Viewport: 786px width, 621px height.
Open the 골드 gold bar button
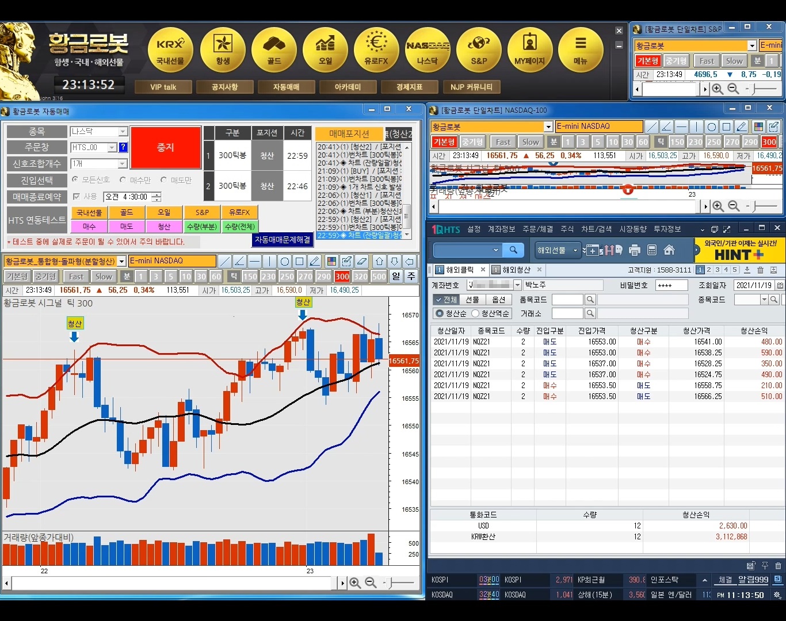pyautogui.click(x=274, y=50)
